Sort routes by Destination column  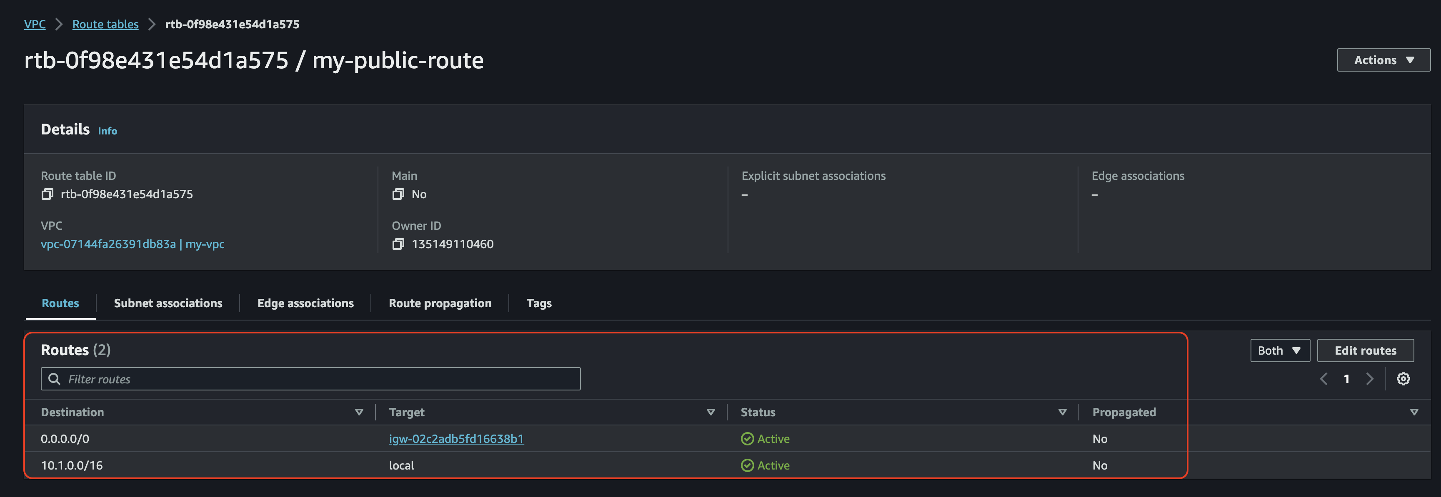[359, 413]
